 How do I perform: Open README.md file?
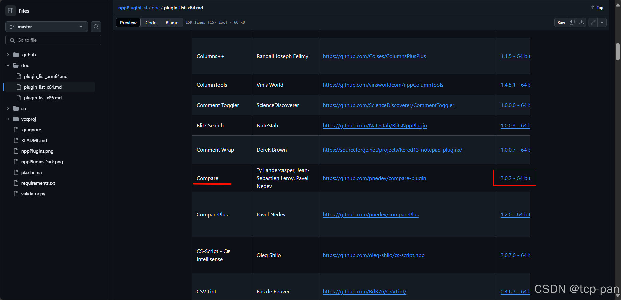coord(34,140)
